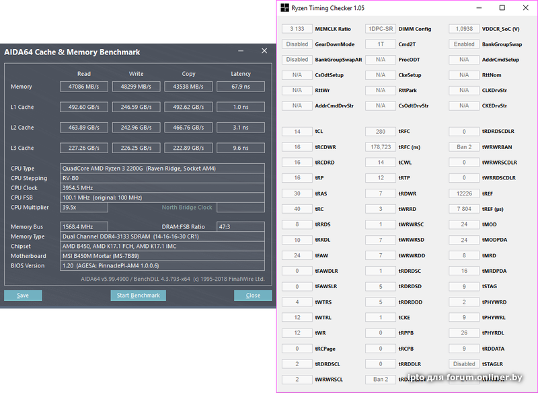The image size is (538, 393).
Task: Click the Save button in AIDA64
Action: (23, 296)
